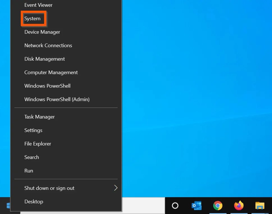Open Computer Management
Screen dimensions: 272x214
pyautogui.click(x=51, y=72)
